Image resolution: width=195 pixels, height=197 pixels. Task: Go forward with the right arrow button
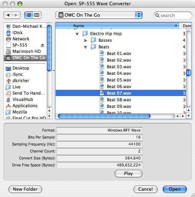coord(16,15)
